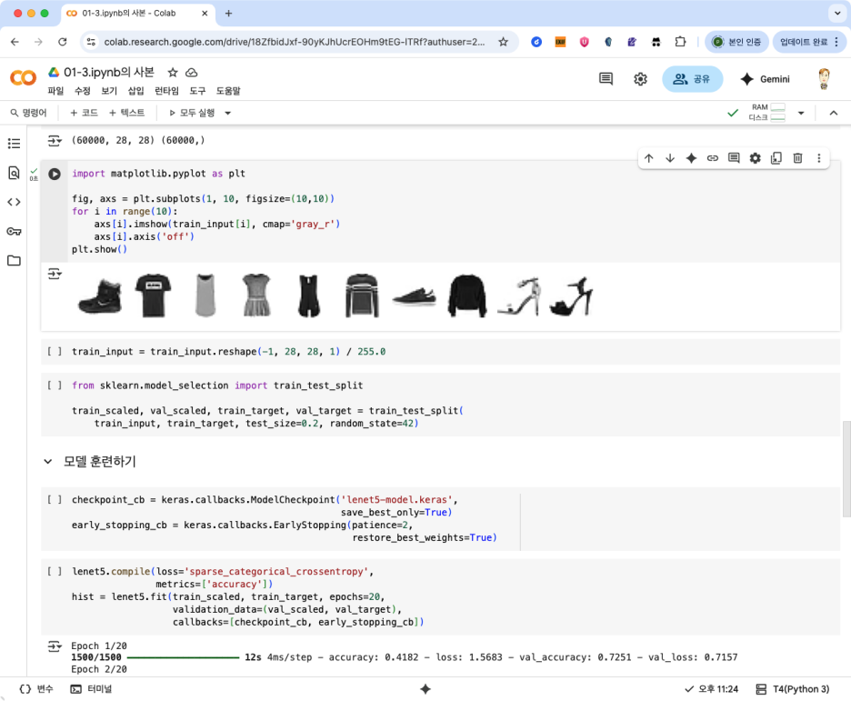
Task: Delete the selected cell
Action: 798,158
